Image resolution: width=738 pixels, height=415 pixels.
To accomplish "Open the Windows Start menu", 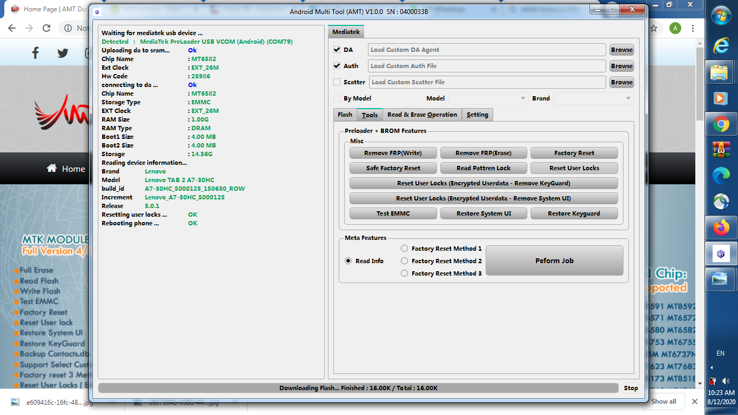I will 721,15.
